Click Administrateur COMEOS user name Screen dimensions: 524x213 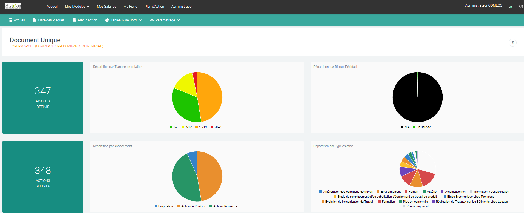pos(484,5)
